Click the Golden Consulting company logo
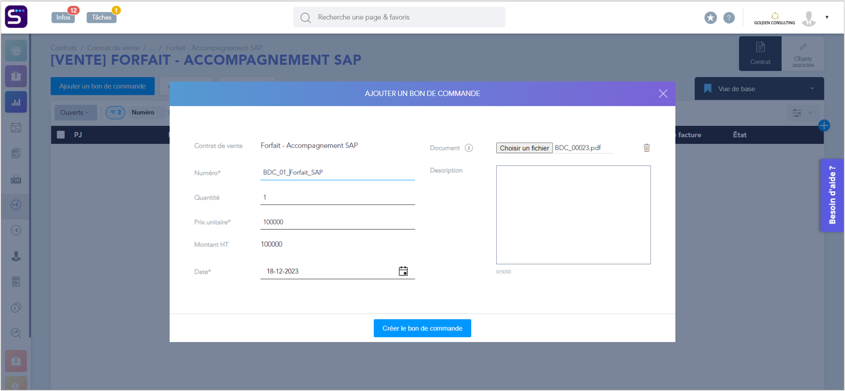The width and height of the screenshot is (845, 391). pos(774,18)
